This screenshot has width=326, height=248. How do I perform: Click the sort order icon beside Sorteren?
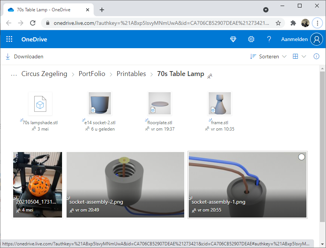253,56
